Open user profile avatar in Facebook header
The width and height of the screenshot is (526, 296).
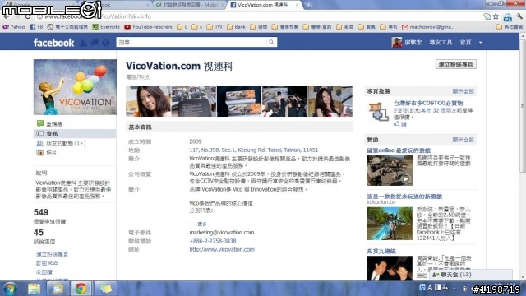point(397,43)
